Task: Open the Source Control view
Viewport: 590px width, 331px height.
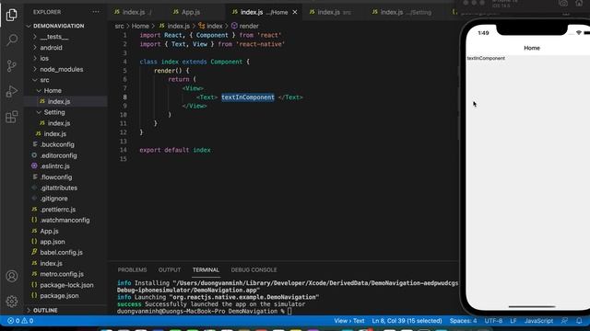Action: (12, 65)
